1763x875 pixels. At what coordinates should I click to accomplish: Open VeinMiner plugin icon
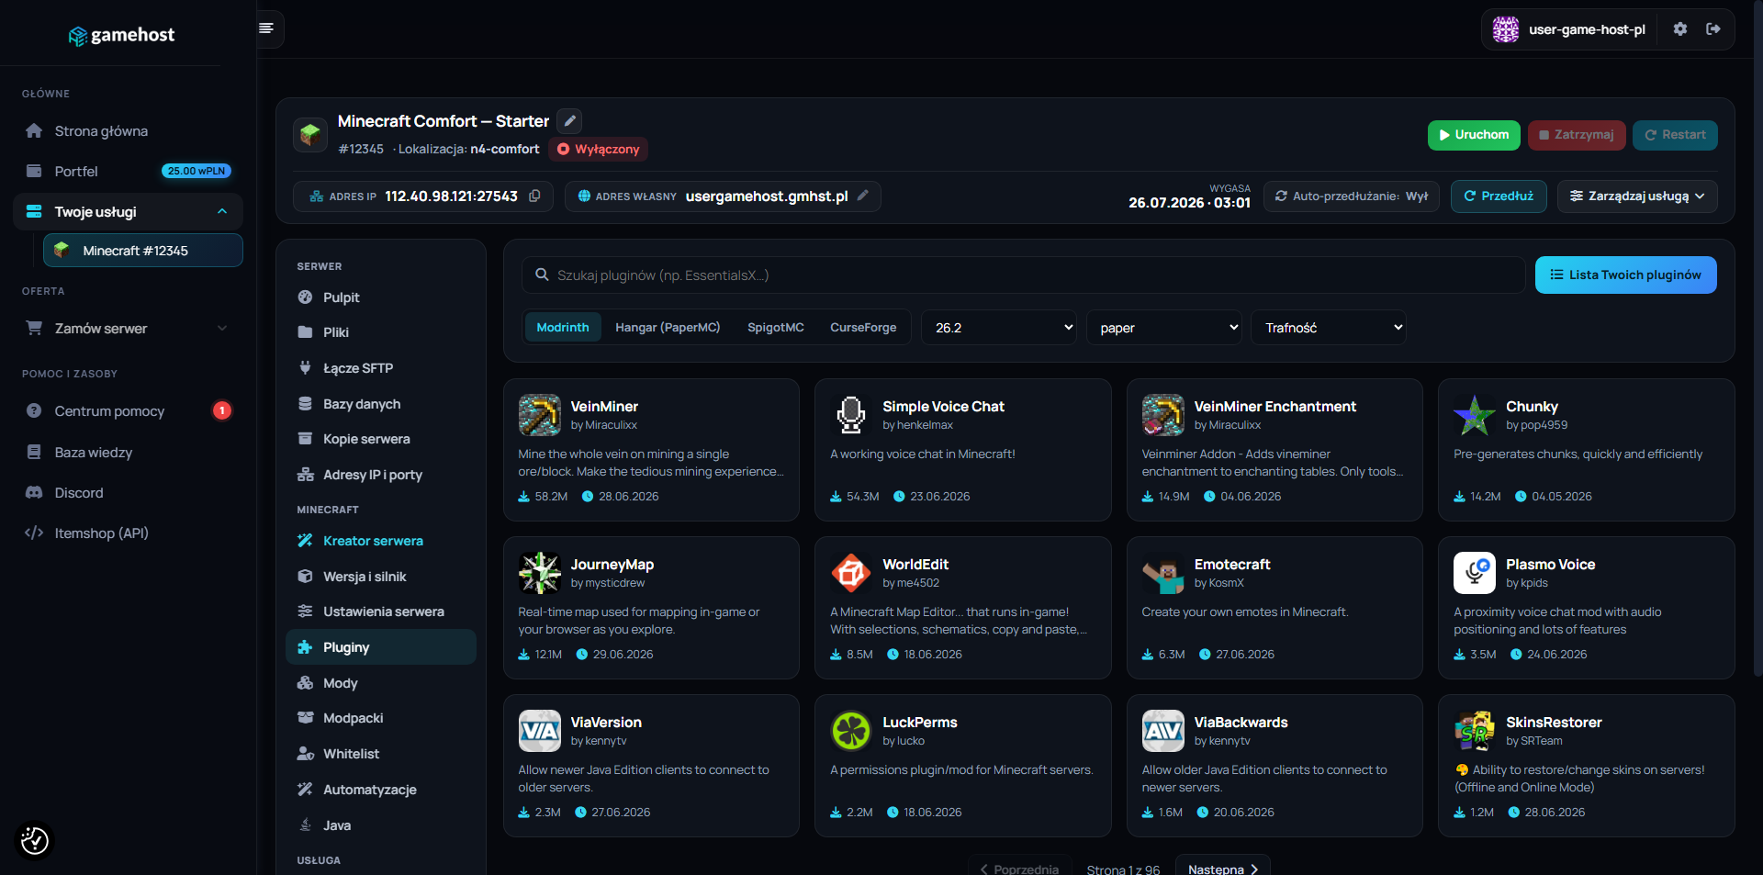pyautogui.click(x=539, y=415)
